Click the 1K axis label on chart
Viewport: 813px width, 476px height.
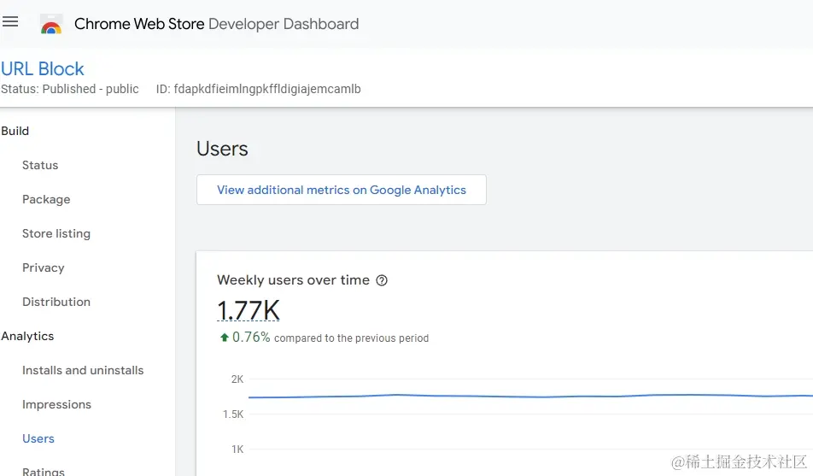[x=237, y=450]
